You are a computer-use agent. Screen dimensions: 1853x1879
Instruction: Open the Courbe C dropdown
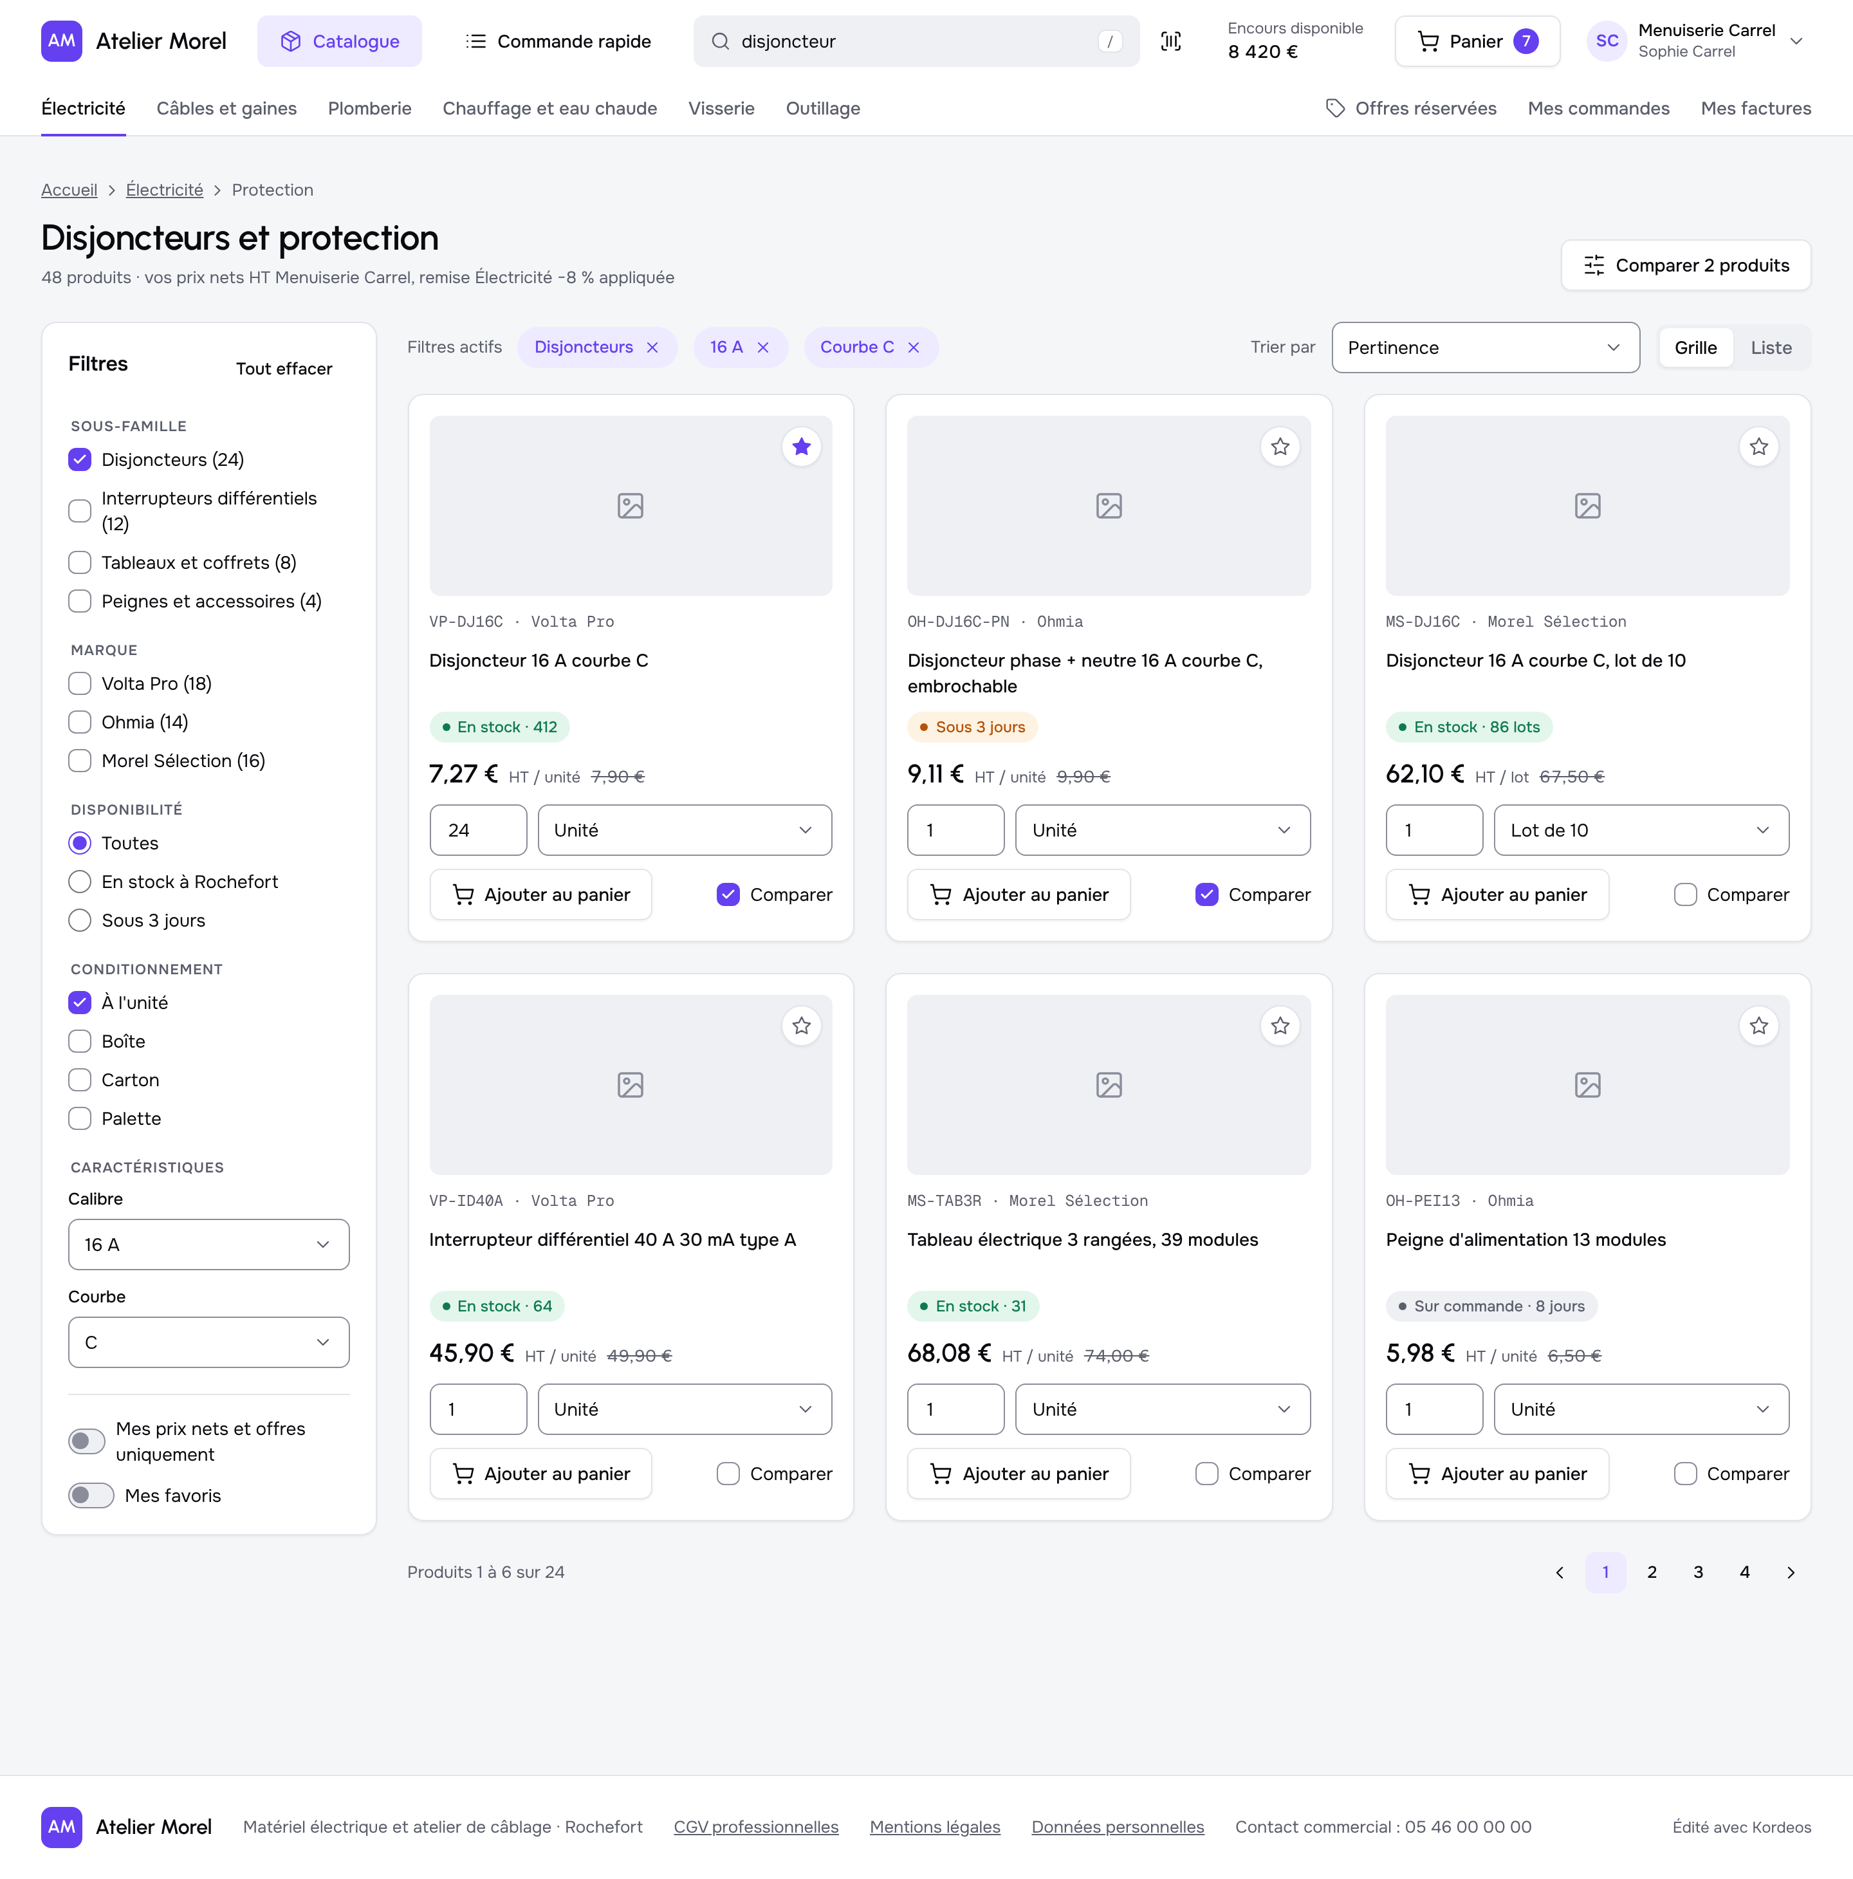click(x=208, y=1342)
